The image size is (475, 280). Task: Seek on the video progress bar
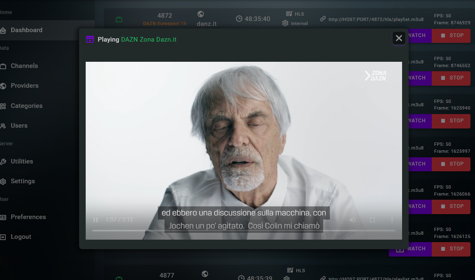coord(243,231)
